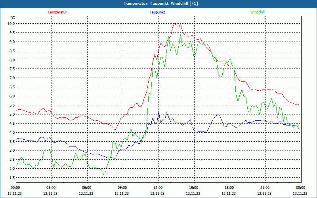
Task: Click the 9,0 y-axis value
Action: tap(12, 42)
